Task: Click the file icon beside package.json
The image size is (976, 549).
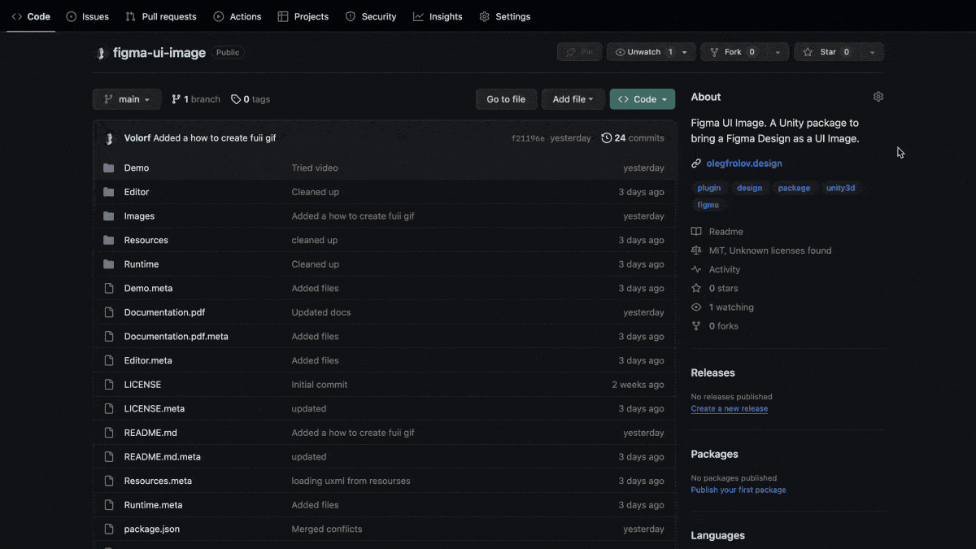Action: (x=109, y=529)
